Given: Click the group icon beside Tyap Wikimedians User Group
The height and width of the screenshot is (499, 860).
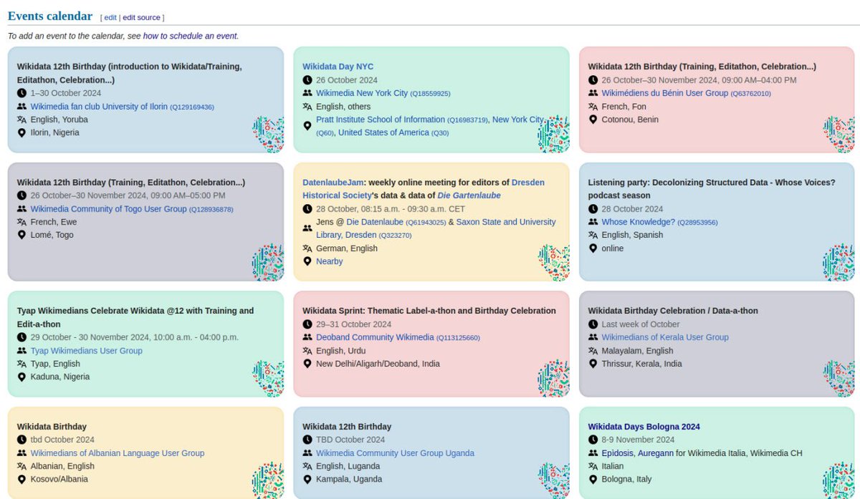Looking at the screenshot, I should coord(21,351).
